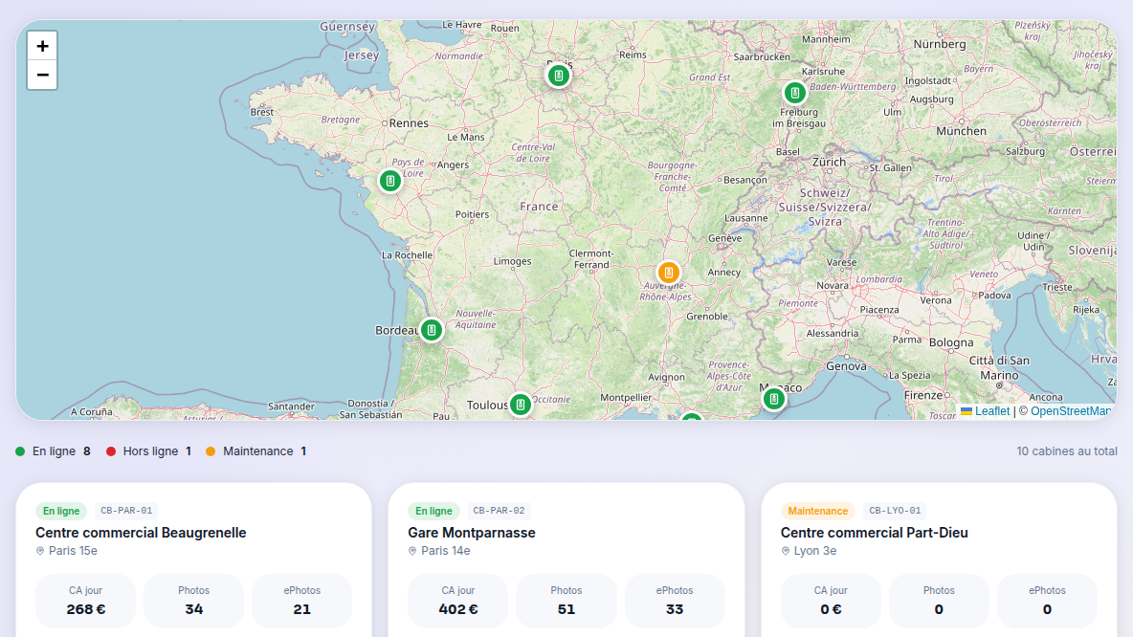
Task: Click the Bordeaux cabin marker
Action: (432, 330)
